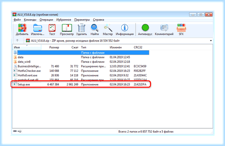225x146 pixels.
Task: Click the disk icon in status bar
Action: tap(15, 131)
